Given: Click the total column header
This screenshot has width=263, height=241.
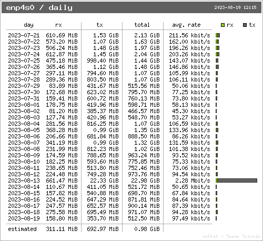Looking at the screenshot, I should pyautogui.click(x=142, y=25).
